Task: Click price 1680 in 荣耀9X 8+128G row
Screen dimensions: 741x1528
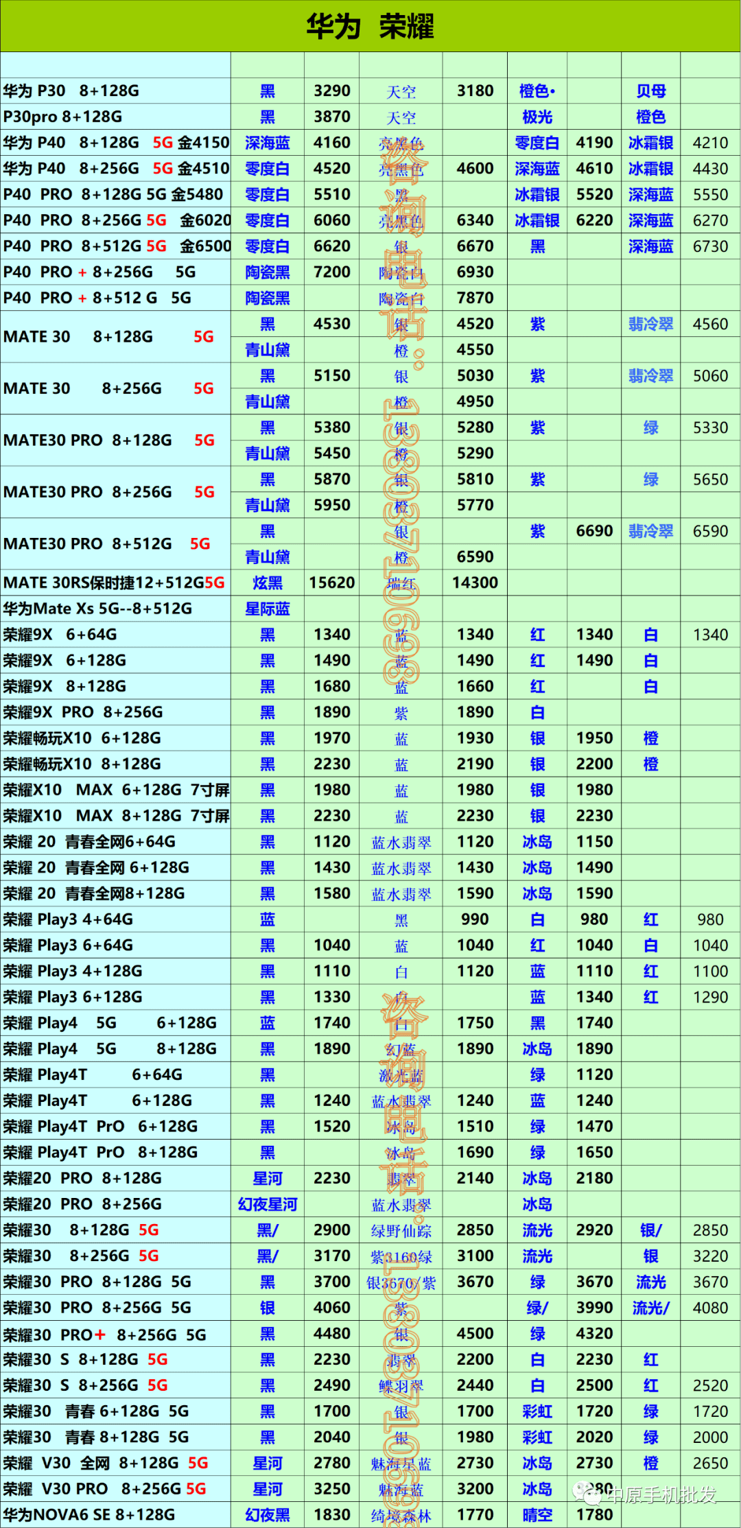Action: (x=332, y=687)
